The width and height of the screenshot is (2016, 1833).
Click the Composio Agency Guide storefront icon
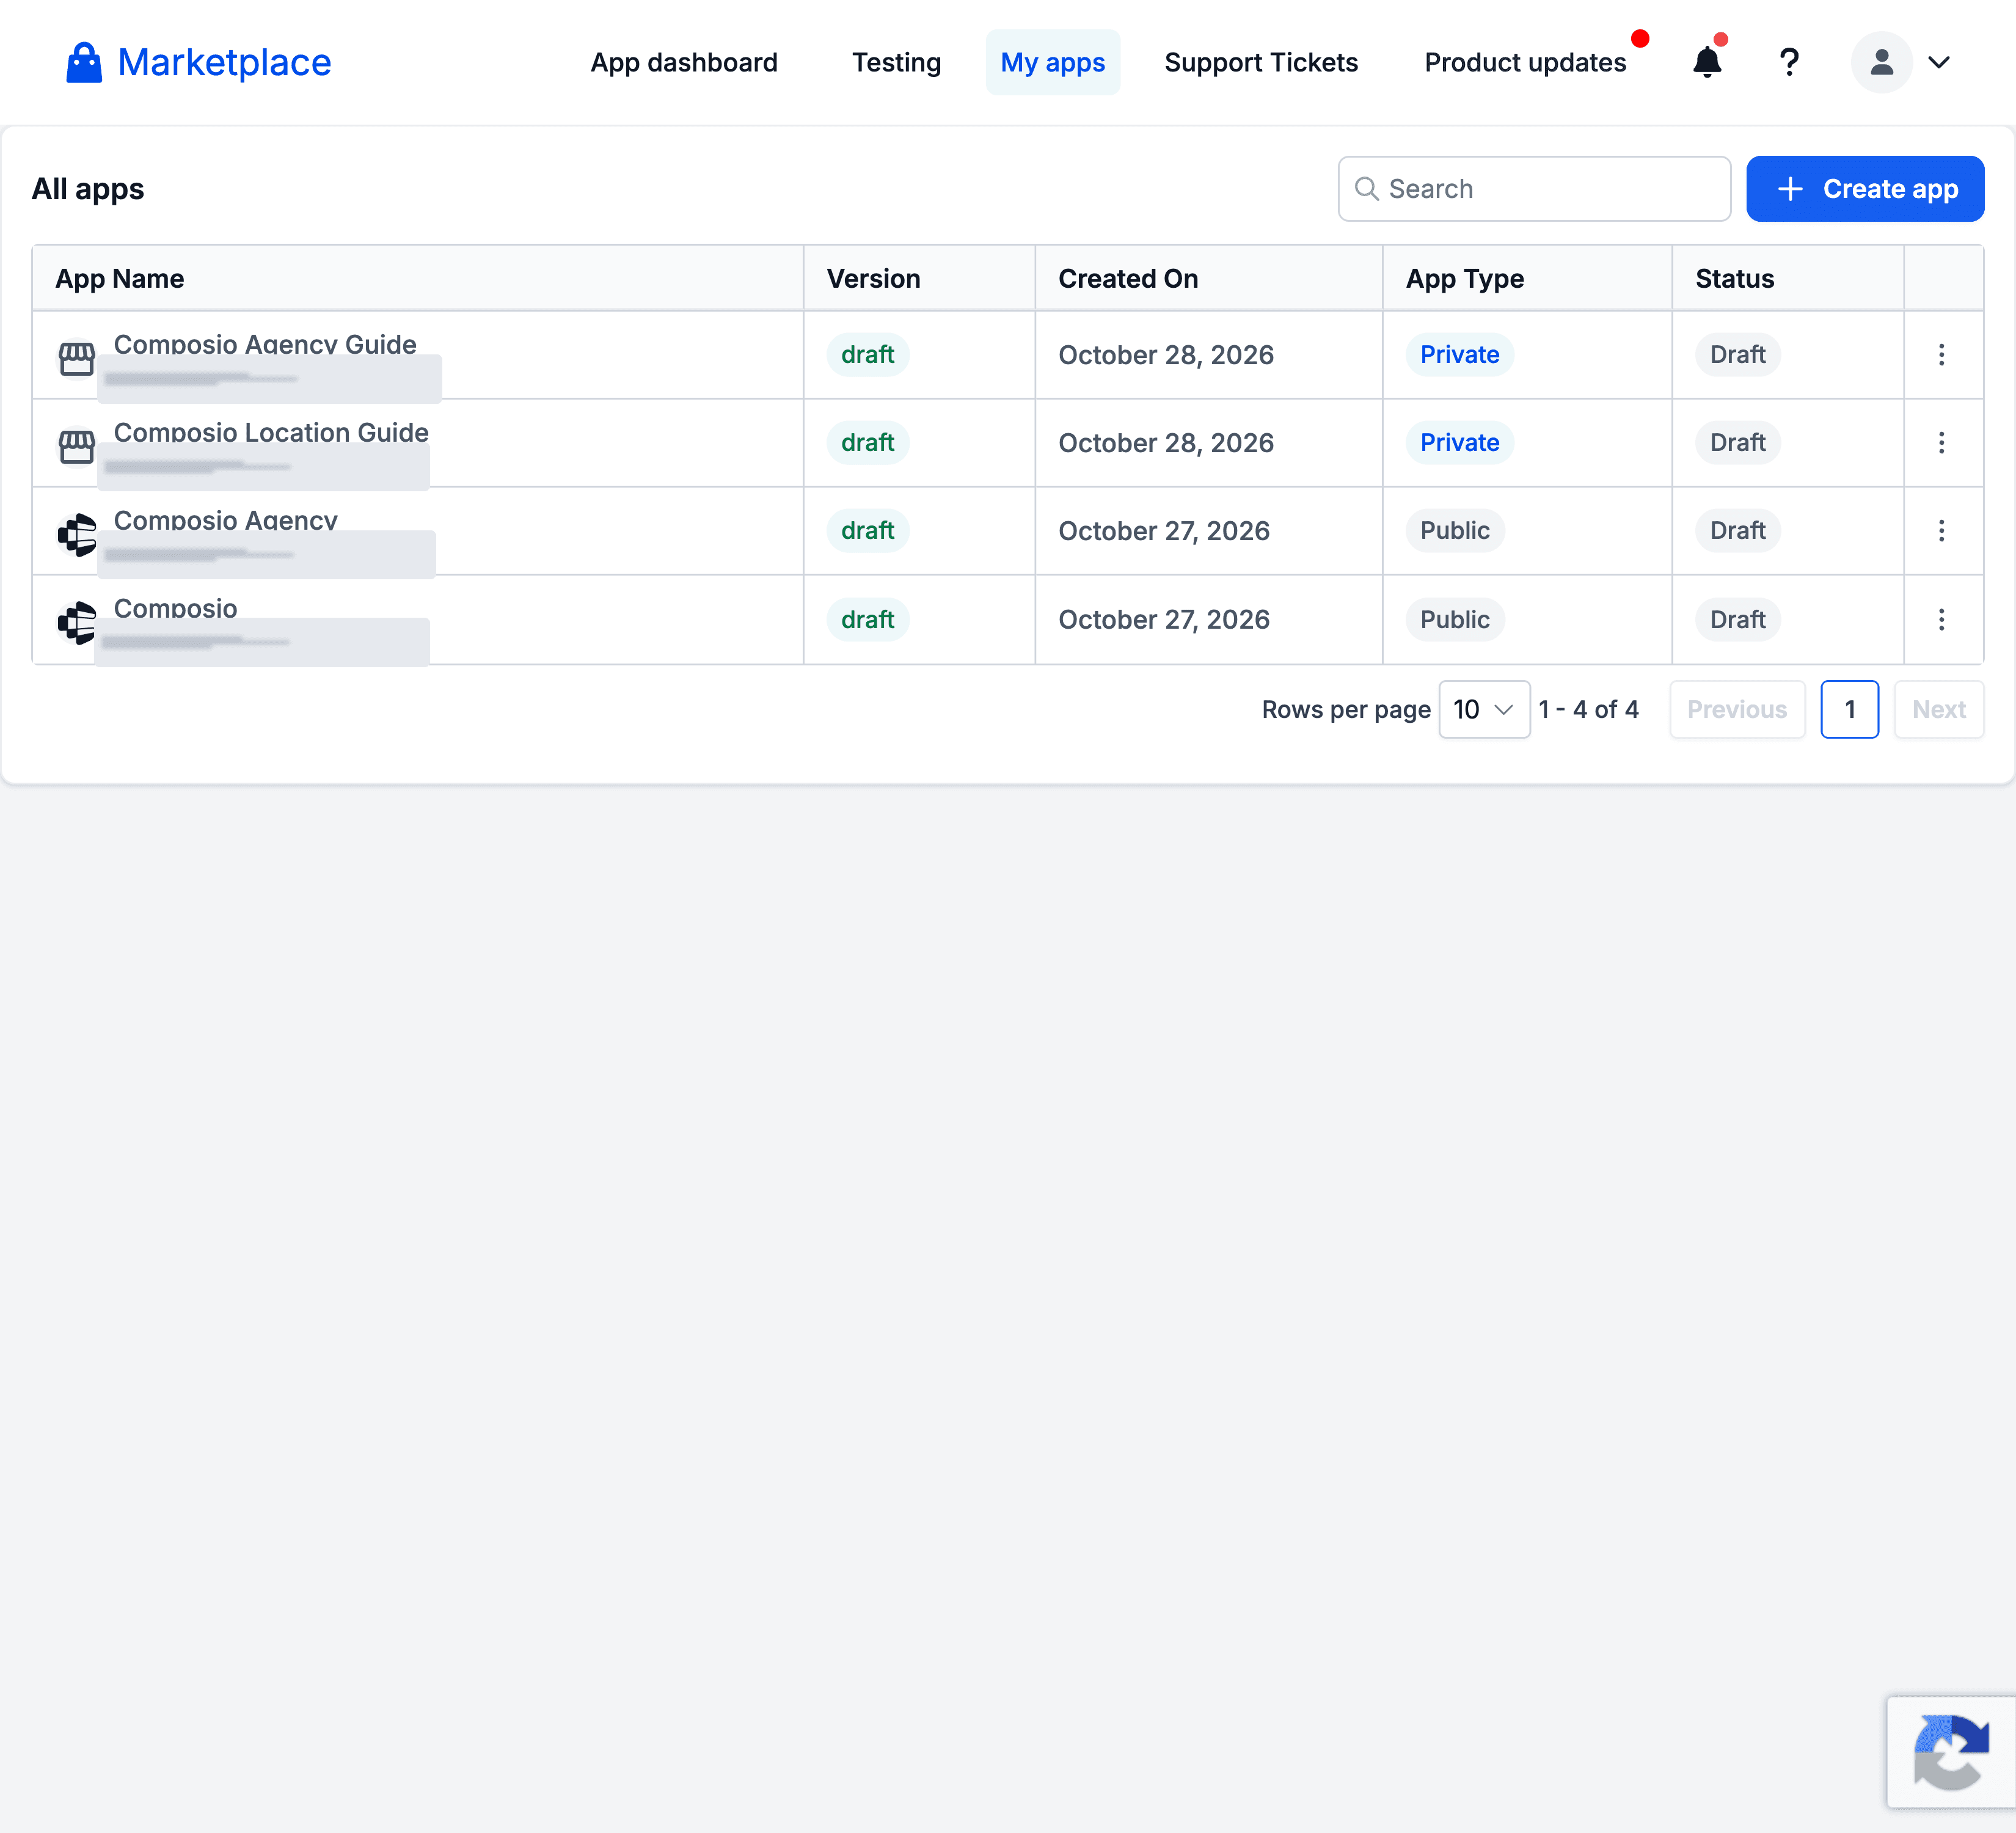77,358
